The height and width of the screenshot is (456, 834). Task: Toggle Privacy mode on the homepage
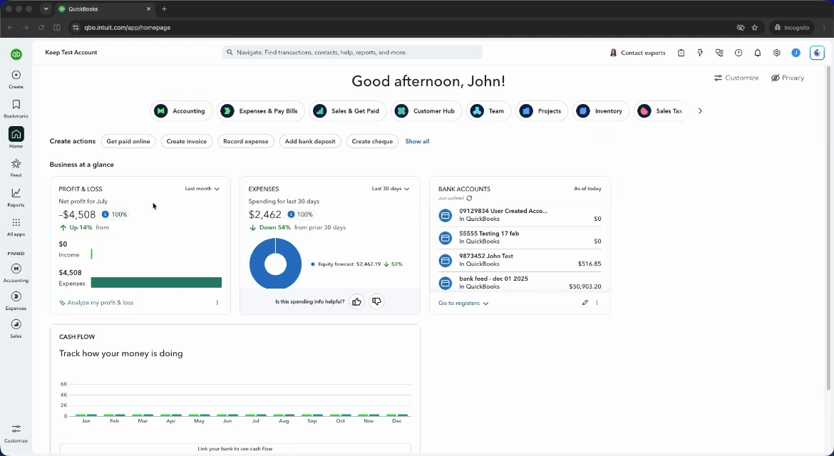coord(787,78)
